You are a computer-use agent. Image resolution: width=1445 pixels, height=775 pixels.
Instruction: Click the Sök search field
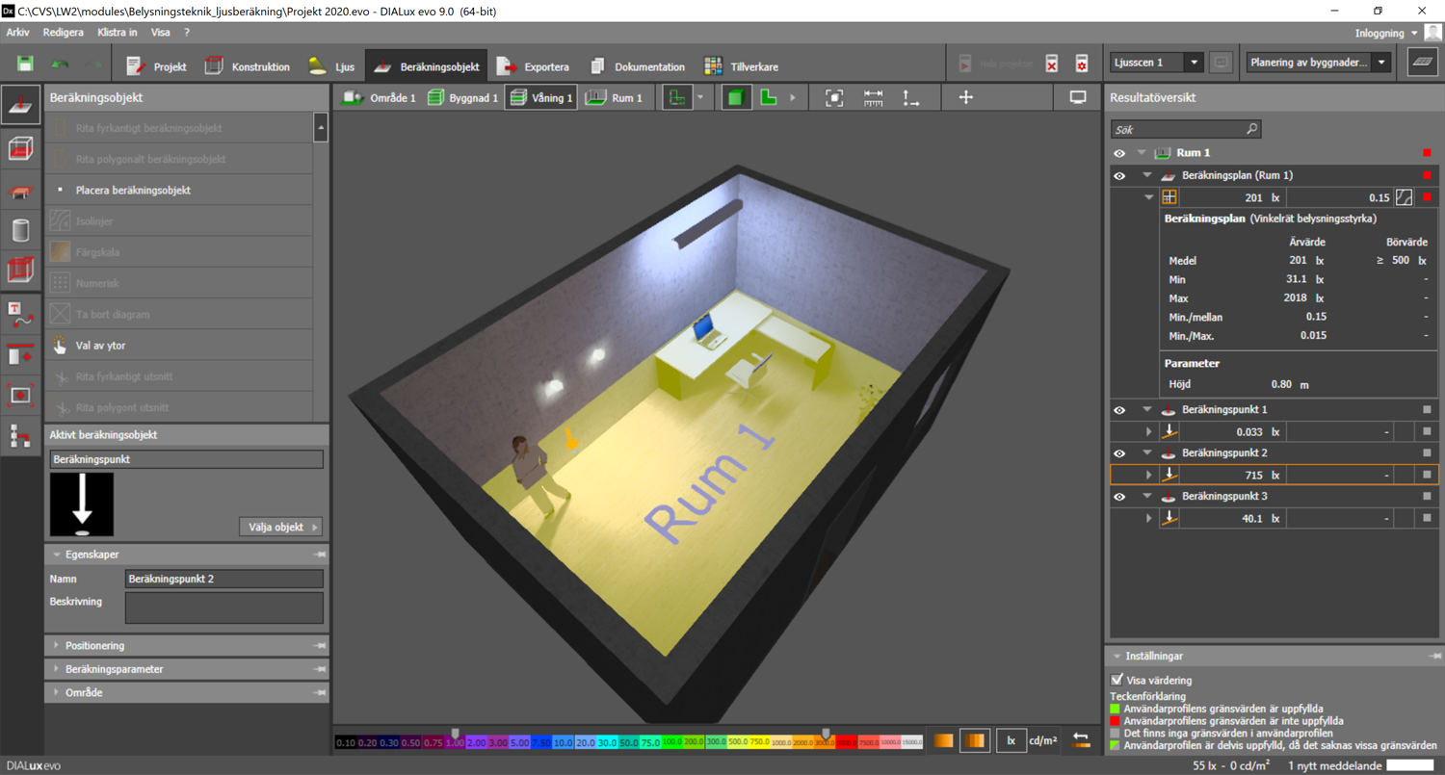point(1185,128)
